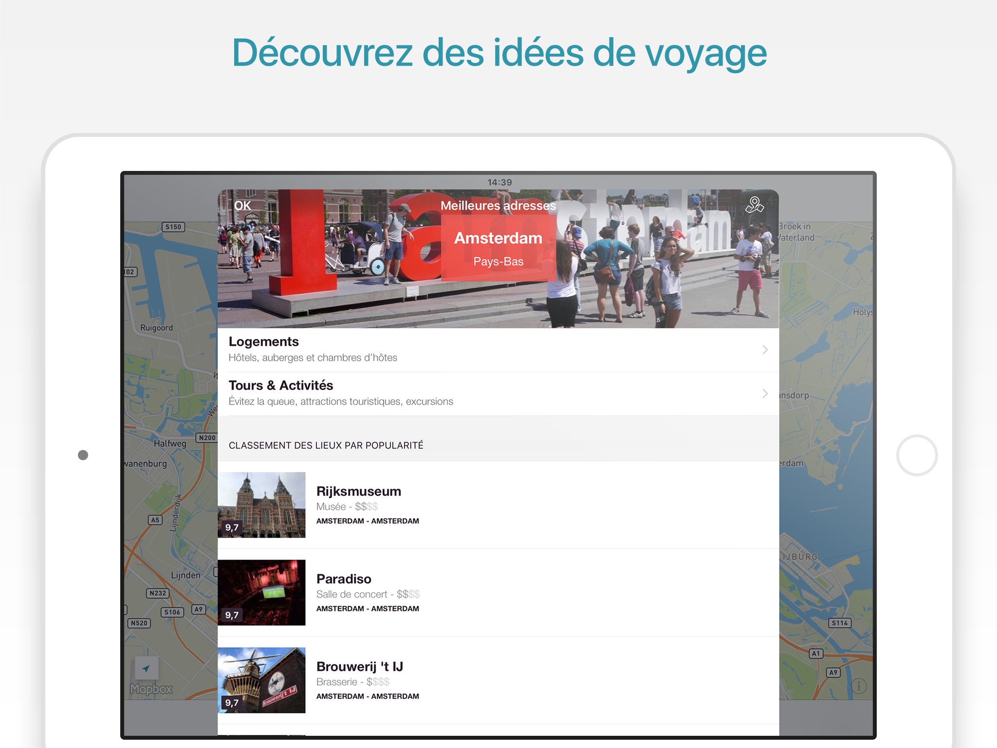
Task: Expand the Tours & Activités chevron
Action: 765,393
